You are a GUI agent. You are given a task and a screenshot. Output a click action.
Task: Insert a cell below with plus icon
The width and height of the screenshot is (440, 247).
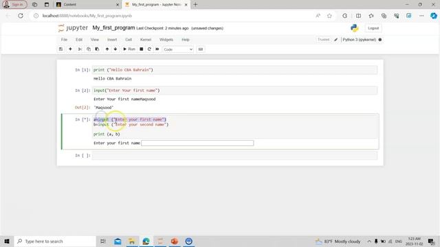click(70, 49)
